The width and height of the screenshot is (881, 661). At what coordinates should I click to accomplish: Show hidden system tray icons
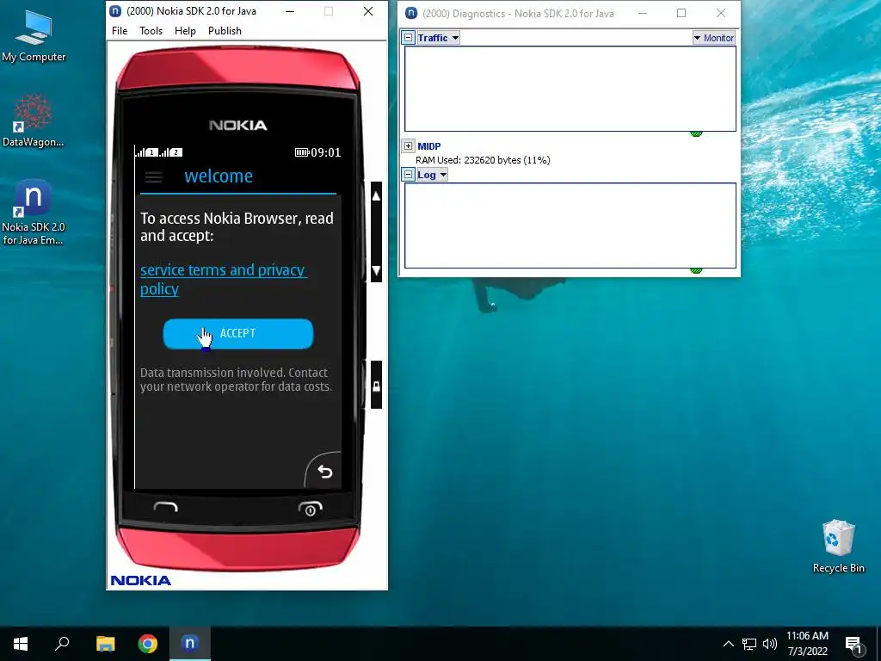click(x=728, y=644)
